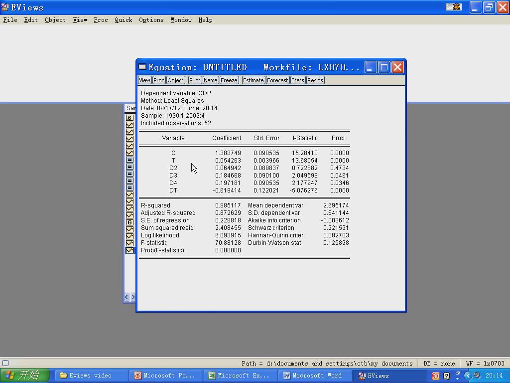Open the View menu in the main menu bar
510x383 pixels.
[x=80, y=20]
